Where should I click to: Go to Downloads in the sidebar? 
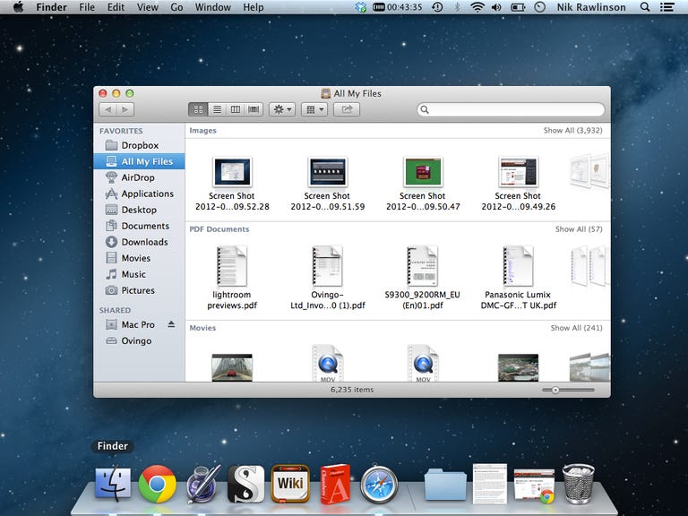point(144,242)
